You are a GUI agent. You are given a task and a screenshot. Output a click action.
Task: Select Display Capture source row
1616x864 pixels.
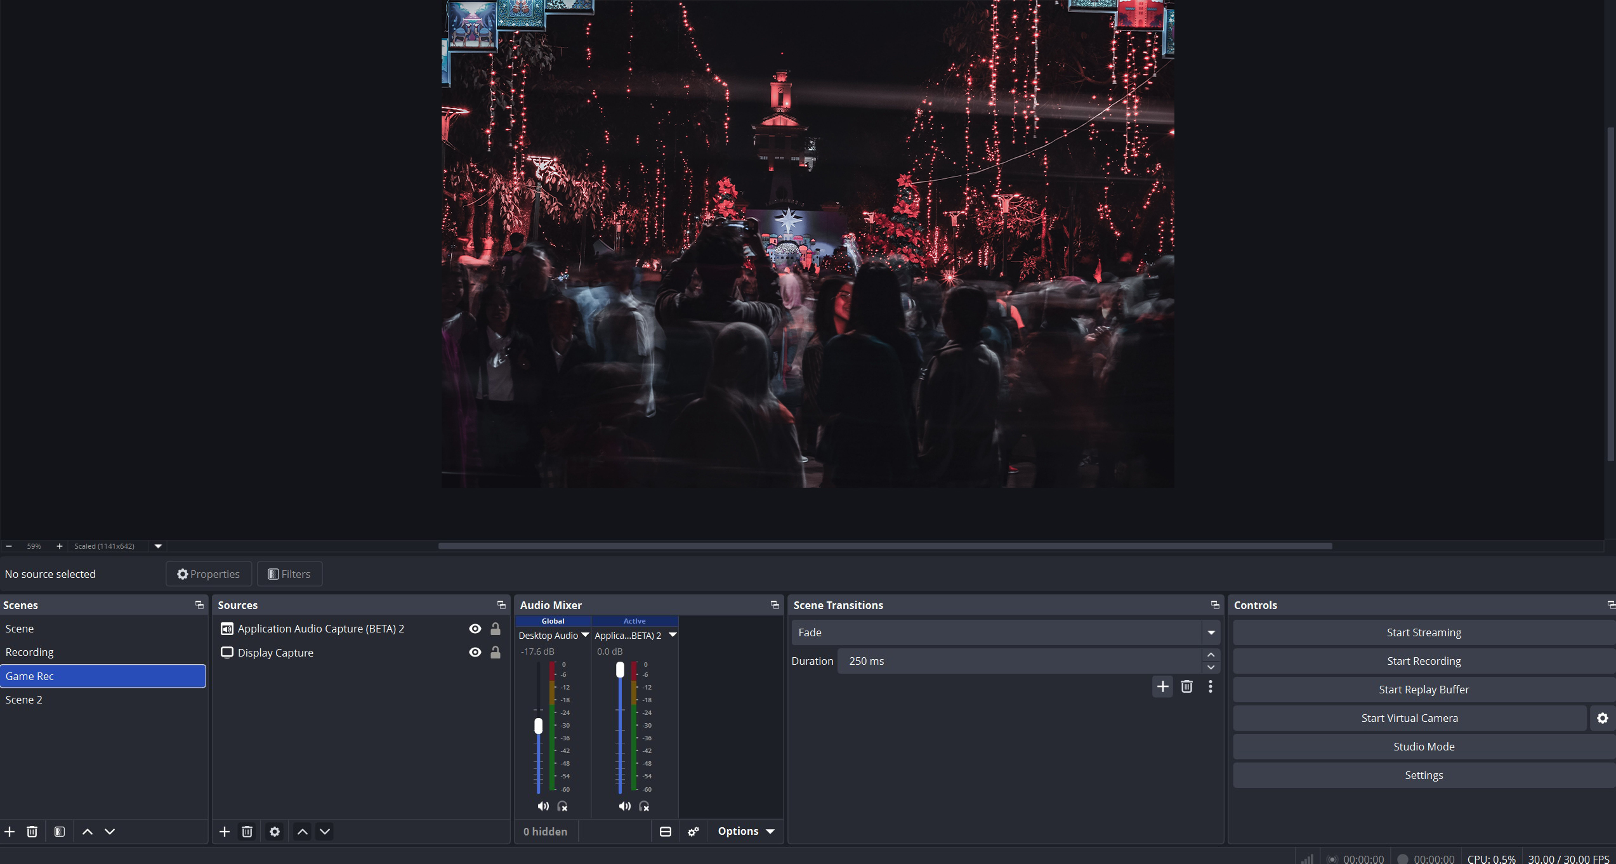tap(360, 652)
